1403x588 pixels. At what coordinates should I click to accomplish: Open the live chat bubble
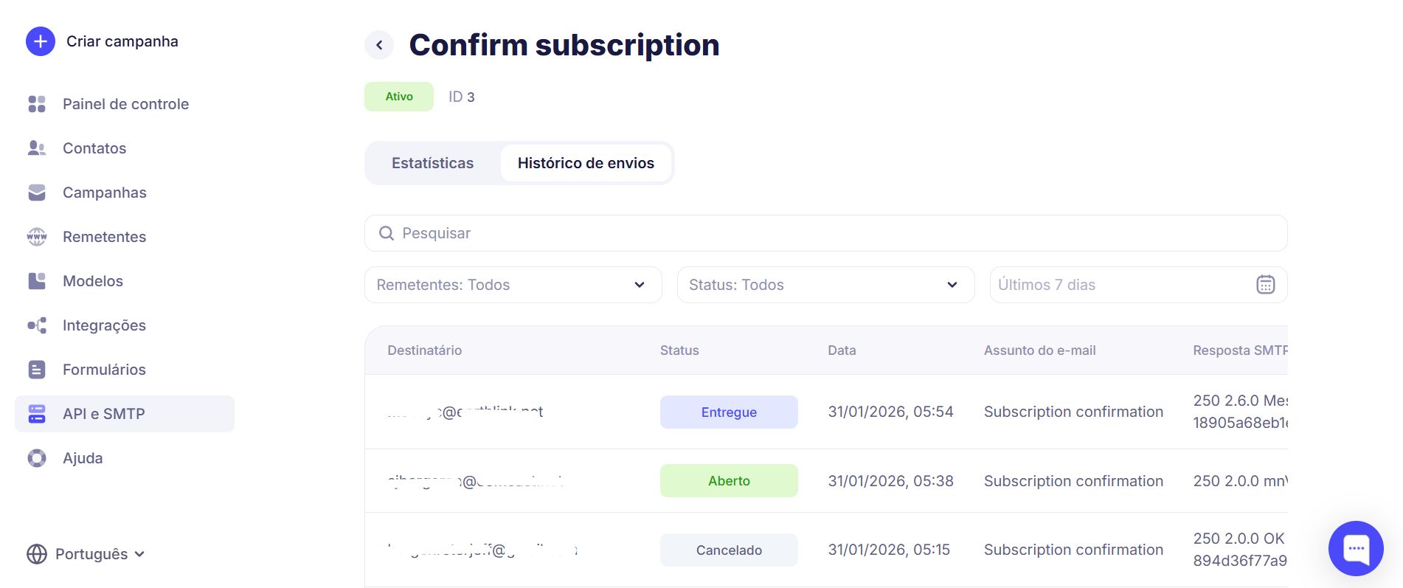(1356, 548)
